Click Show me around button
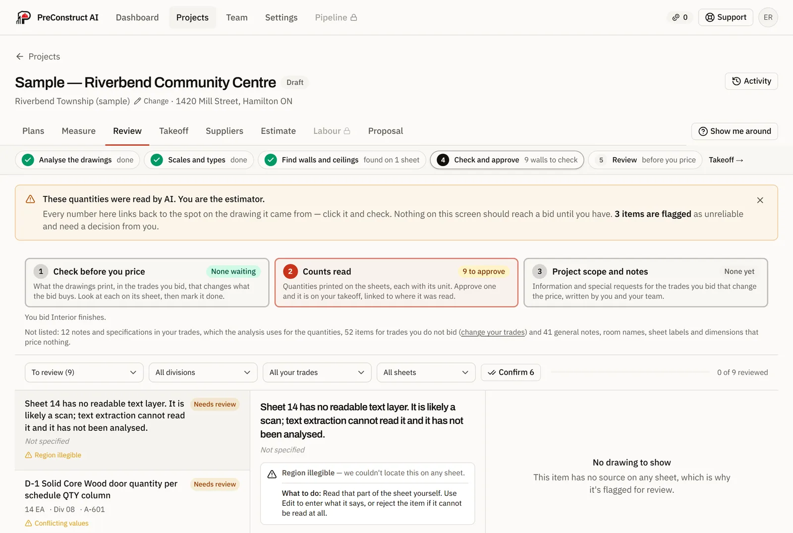Screen dimensions: 793x533 click(735, 131)
